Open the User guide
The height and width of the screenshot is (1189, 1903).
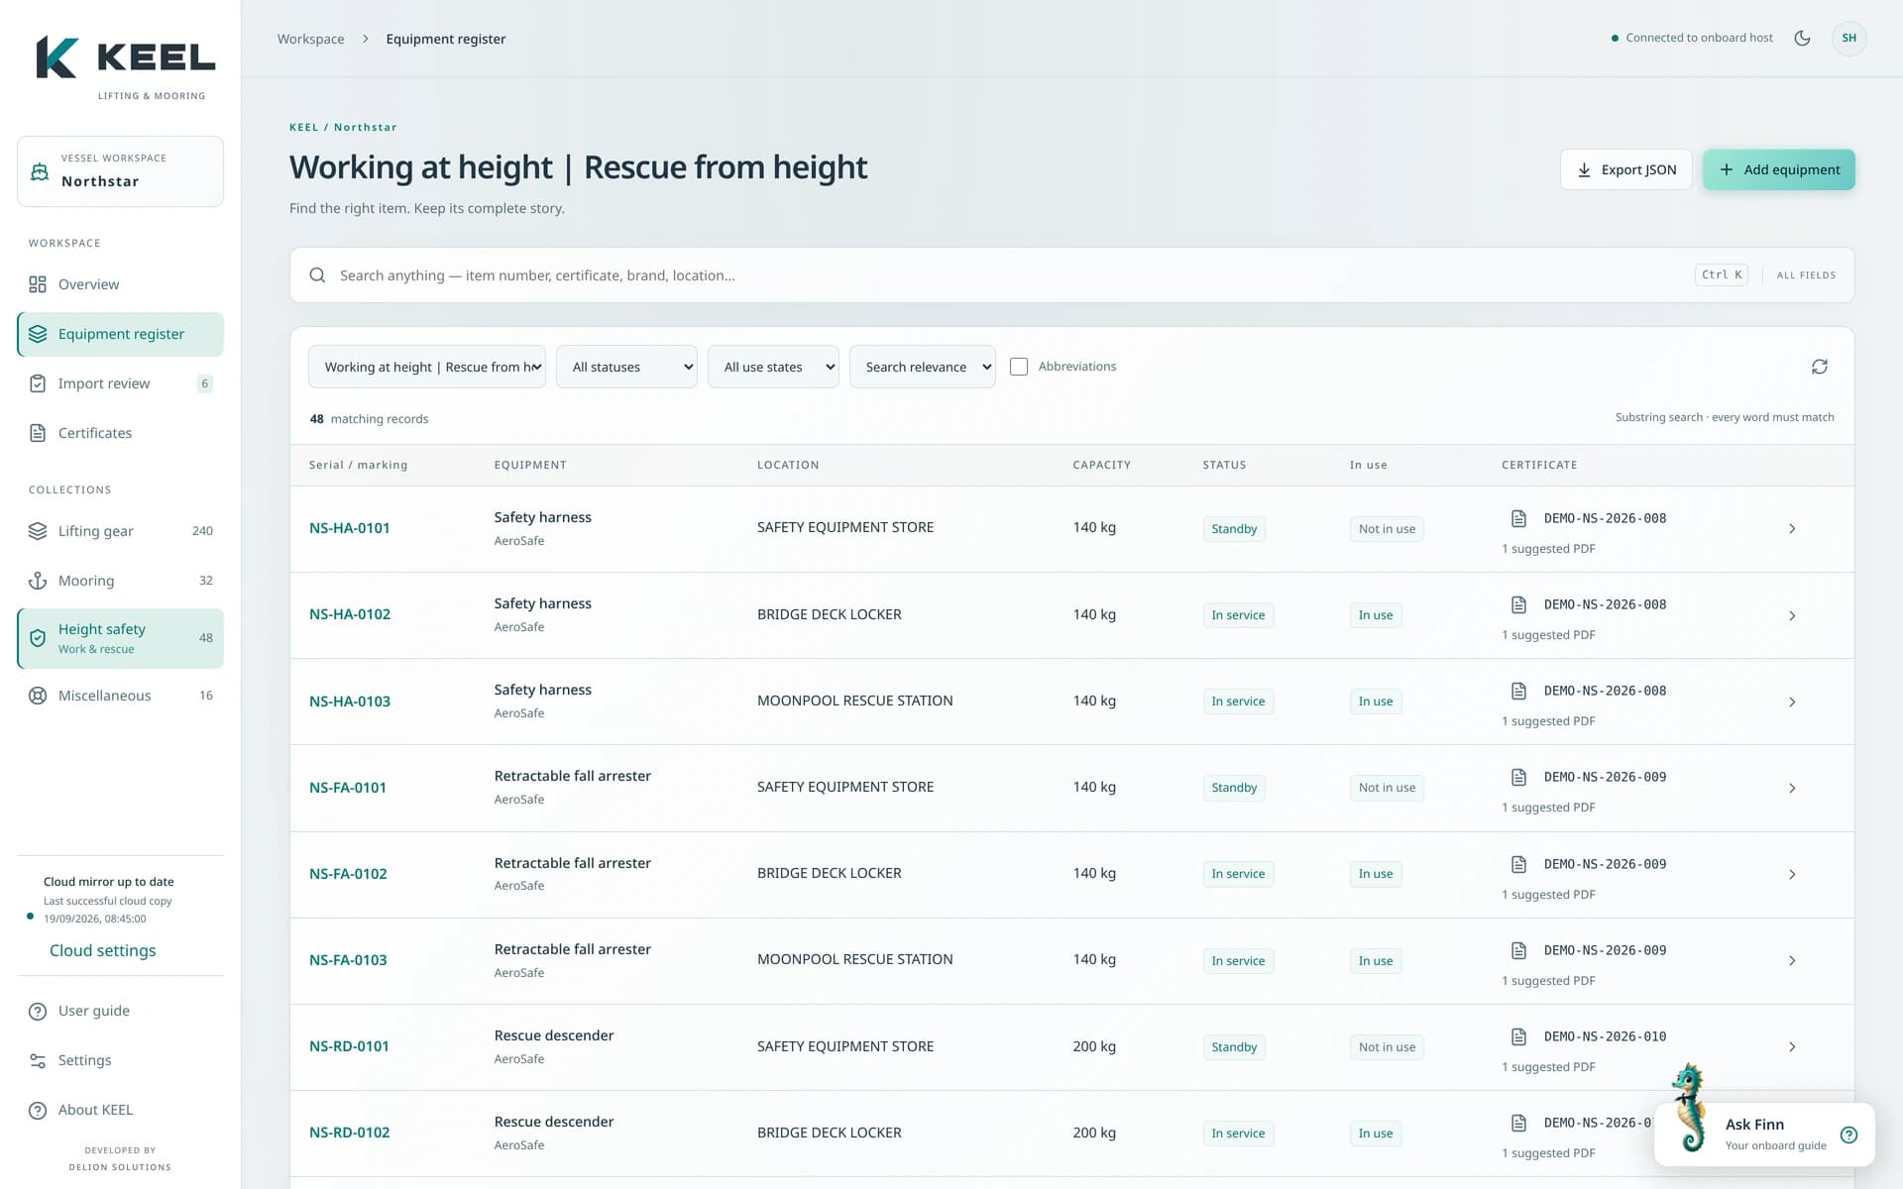point(120,1011)
